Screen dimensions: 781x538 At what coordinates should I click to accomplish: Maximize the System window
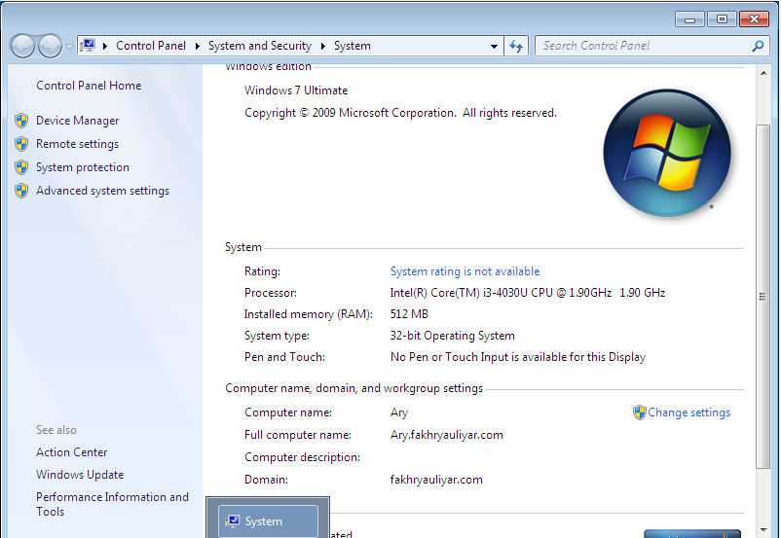tap(722, 19)
